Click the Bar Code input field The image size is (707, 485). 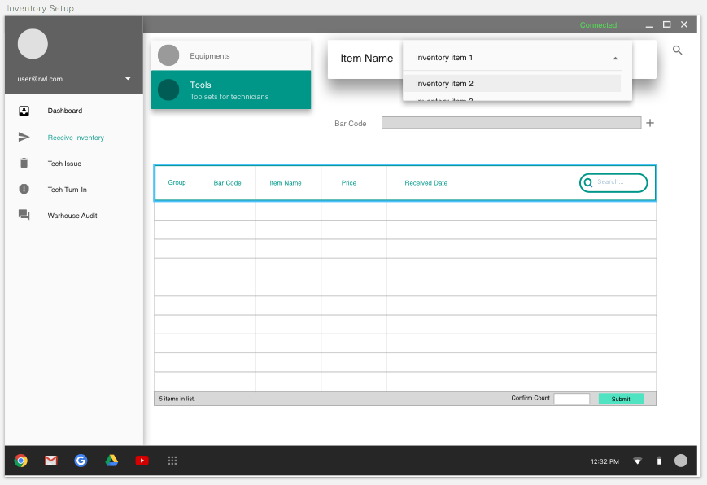click(511, 123)
